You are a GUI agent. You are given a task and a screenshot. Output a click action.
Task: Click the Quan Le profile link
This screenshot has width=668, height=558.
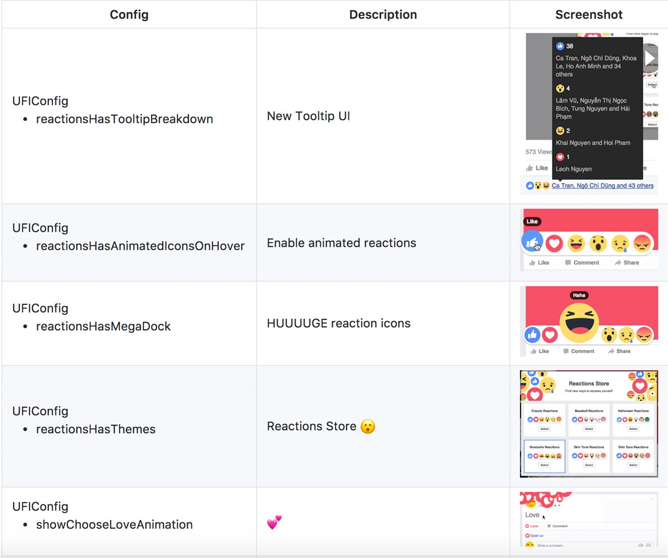(x=537, y=535)
